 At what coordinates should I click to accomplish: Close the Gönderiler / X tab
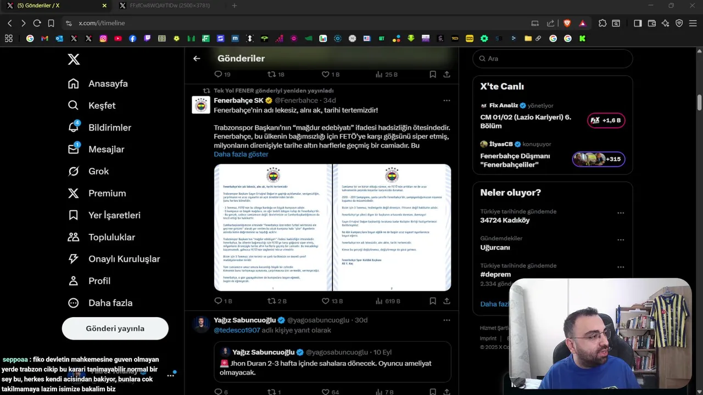[104, 5]
